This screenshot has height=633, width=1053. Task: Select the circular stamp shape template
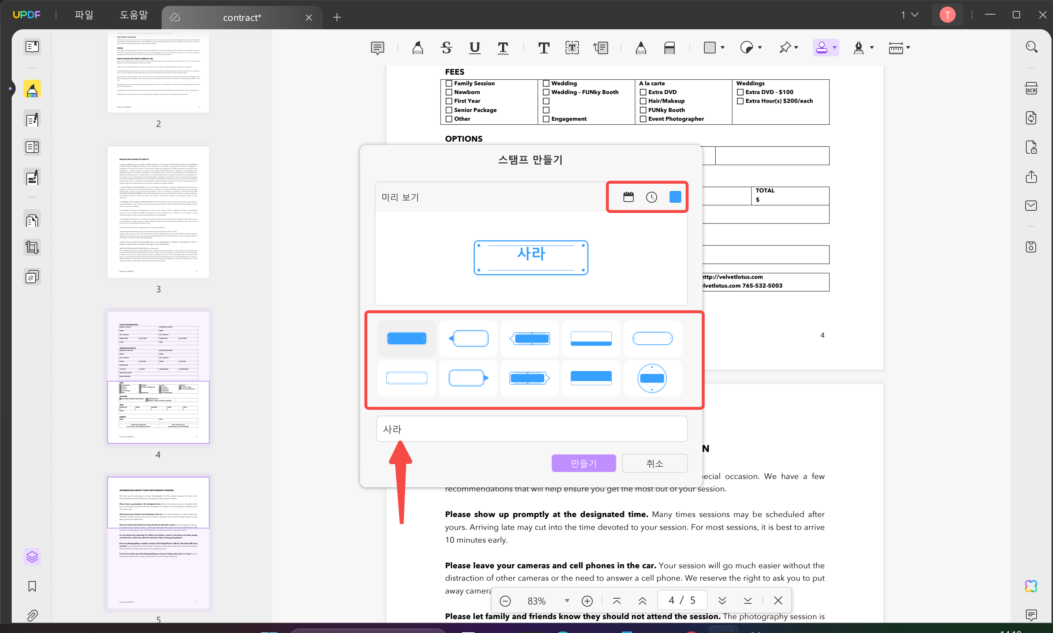point(652,378)
